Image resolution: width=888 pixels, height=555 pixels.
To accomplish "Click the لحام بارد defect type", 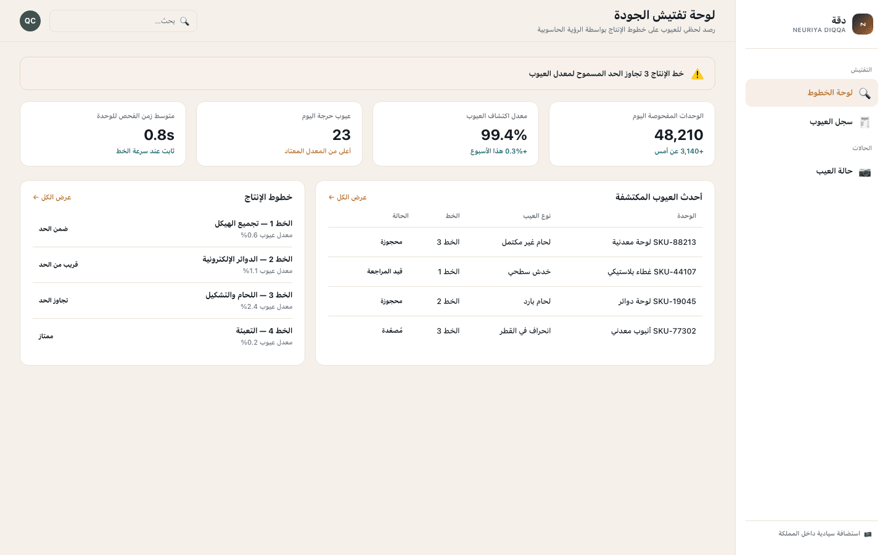I will 537,302.
